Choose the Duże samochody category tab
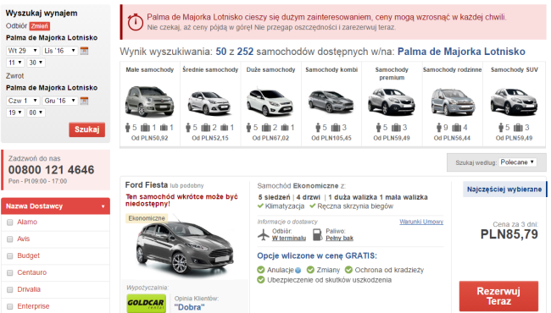The height and width of the screenshot is (313, 551). click(x=270, y=104)
